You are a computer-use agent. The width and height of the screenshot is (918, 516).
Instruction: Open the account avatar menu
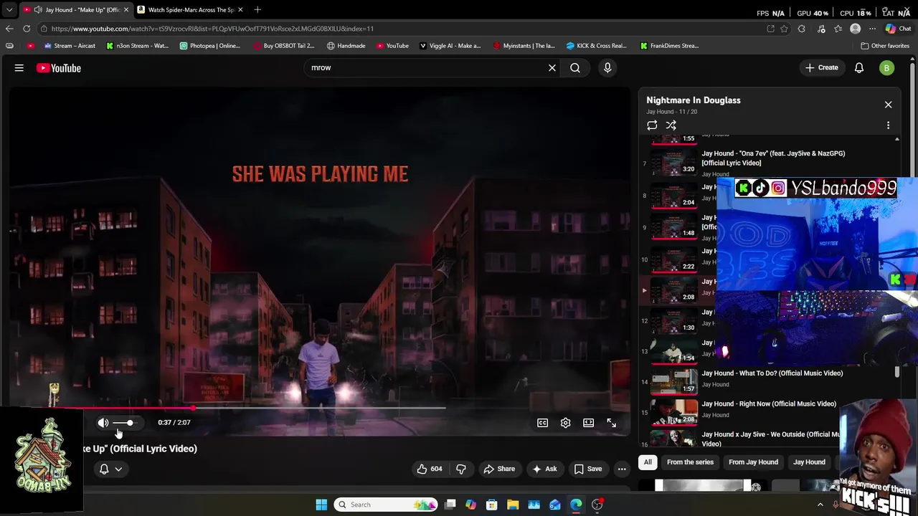tap(887, 68)
